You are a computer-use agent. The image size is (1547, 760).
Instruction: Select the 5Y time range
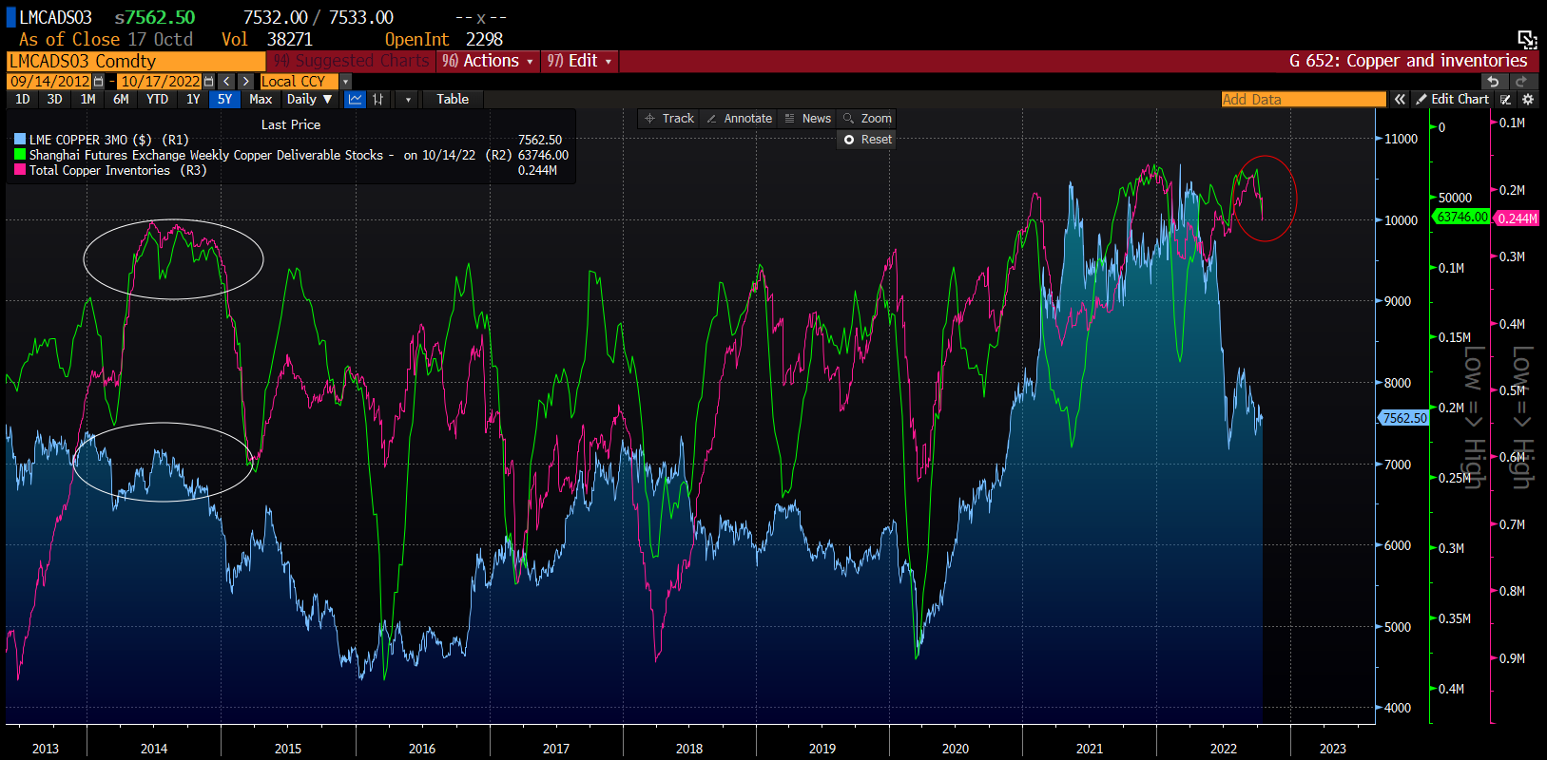(224, 99)
